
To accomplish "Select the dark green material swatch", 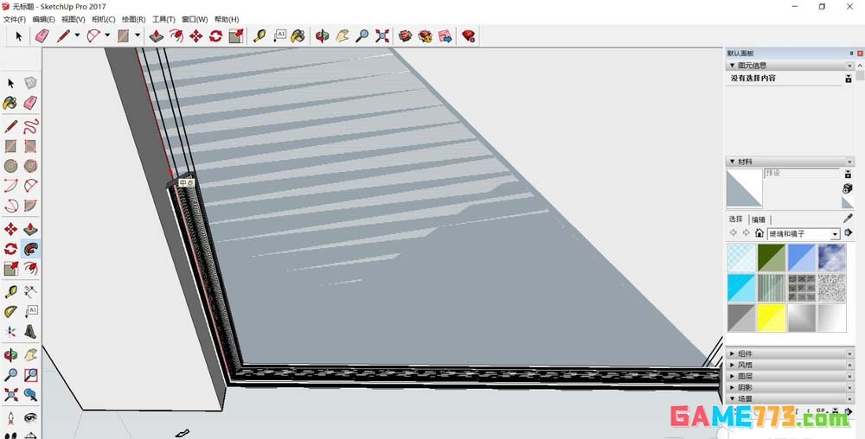I will point(772,258).
